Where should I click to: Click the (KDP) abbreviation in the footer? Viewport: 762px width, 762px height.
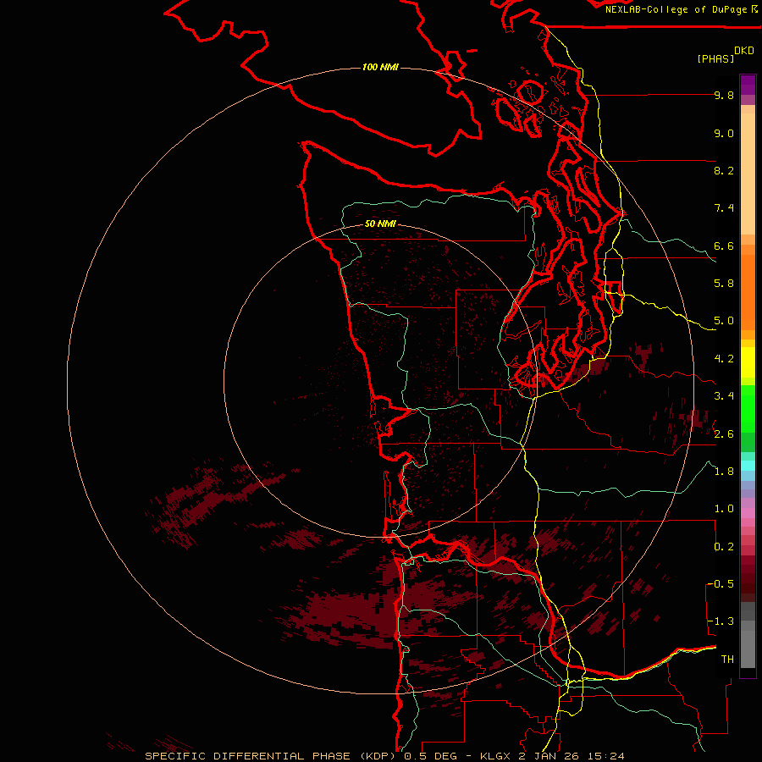pos(378,756)
